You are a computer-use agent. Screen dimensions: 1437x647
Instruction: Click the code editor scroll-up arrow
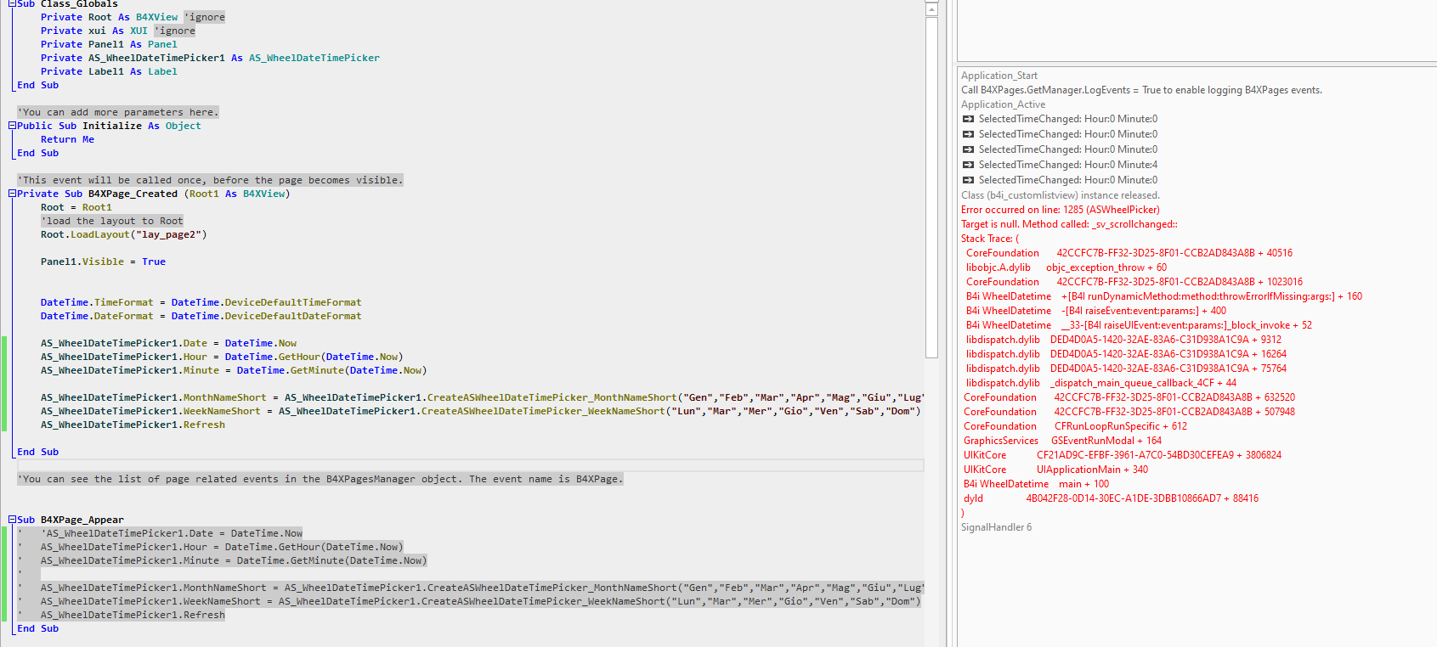[931, 8]
